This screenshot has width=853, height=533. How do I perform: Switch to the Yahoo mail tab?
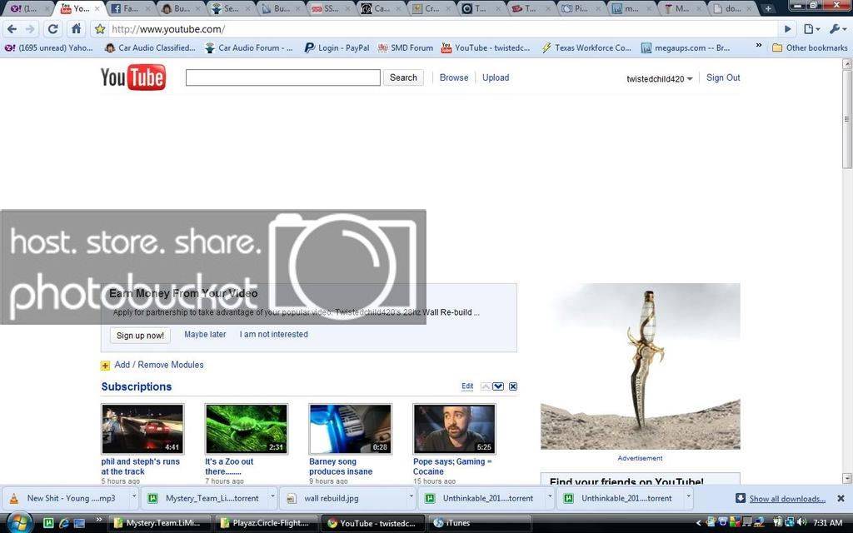[x=26, y=8]
